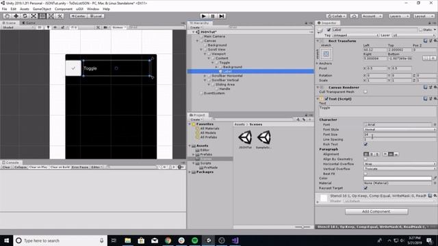Open the Shaded draw mode dropdown
Viewport: 438px width, 246px height.
coord(18,27)
